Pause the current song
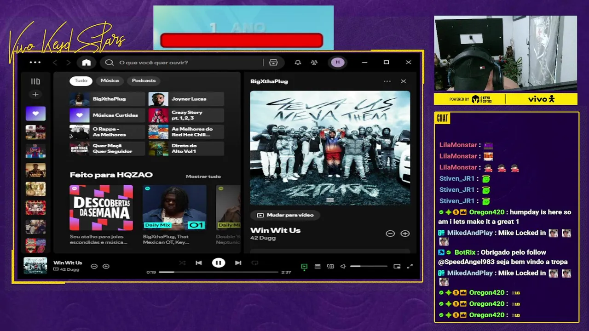This screenshot has width=589, height=331. click(x=219, y=263)
